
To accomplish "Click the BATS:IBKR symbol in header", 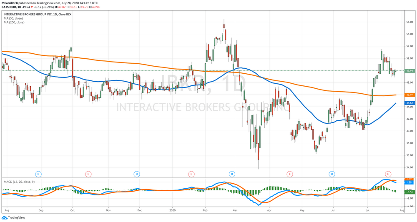I will 8,7.
